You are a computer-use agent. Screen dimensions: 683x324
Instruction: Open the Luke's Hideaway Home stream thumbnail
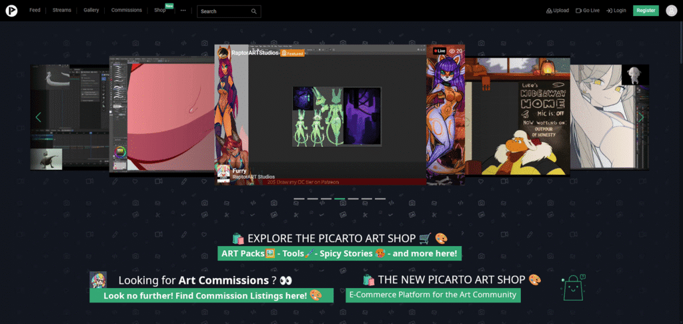pyautogui.click(x=518, y=116)
